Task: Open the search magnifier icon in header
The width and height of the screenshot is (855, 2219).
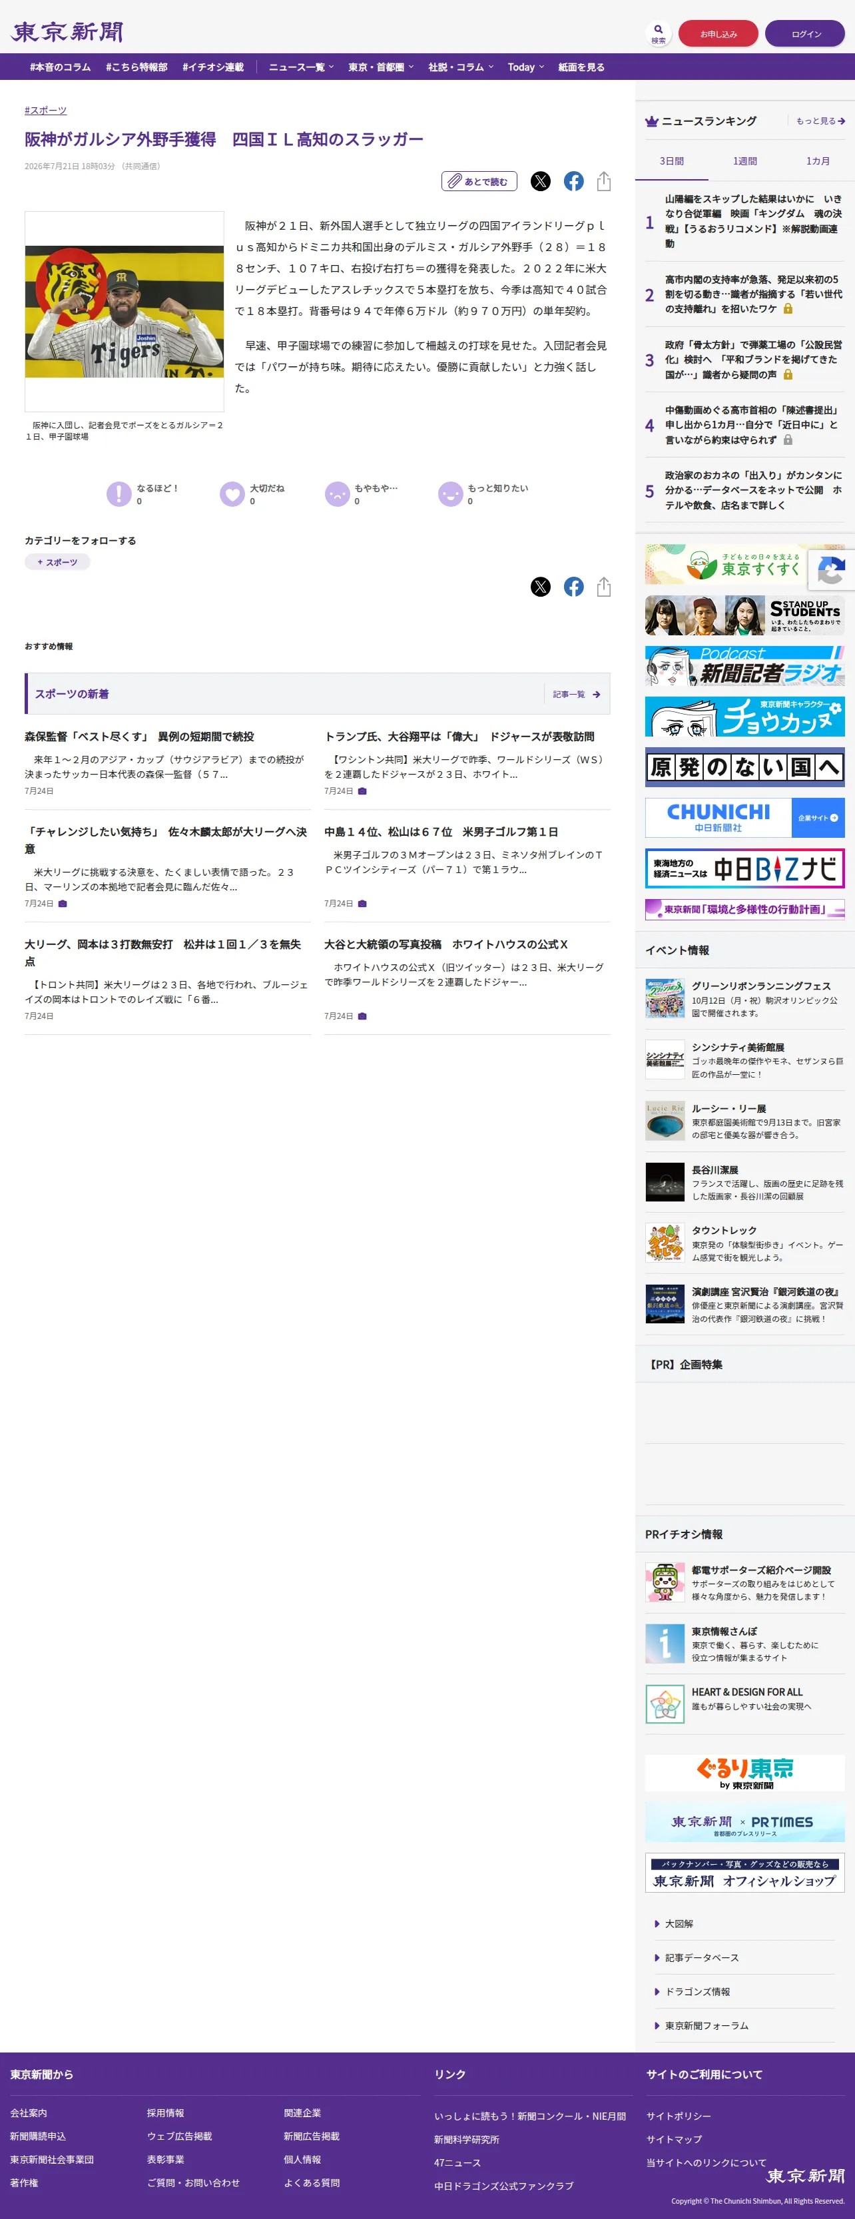Action: pos(658,33)
